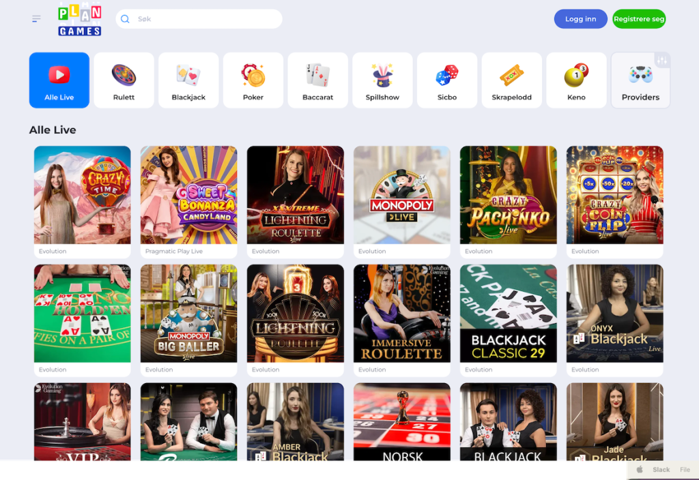The height and width of the screenshot is (480, 699).
Task: Open Monopoly Big Baller game
Action: coord(189,314)
